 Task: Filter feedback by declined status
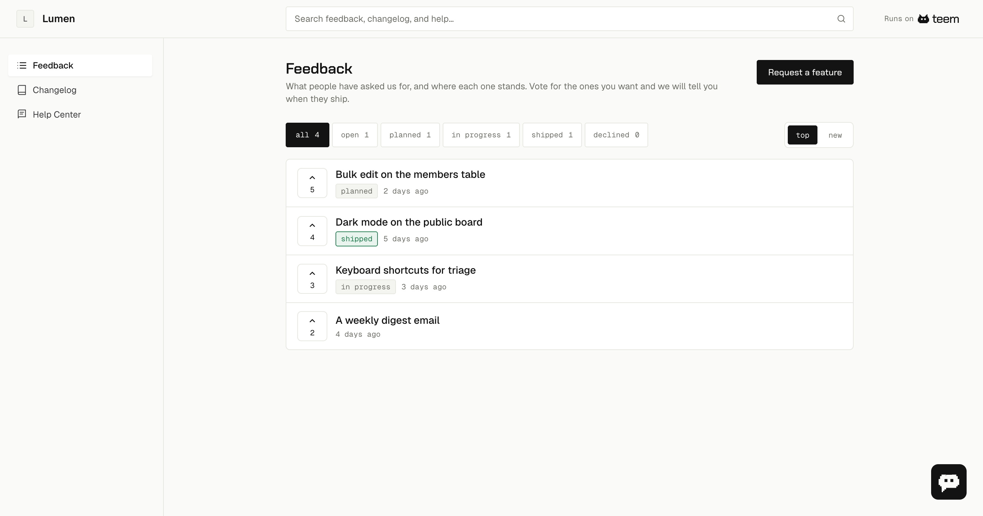click(x=616, y=135)
